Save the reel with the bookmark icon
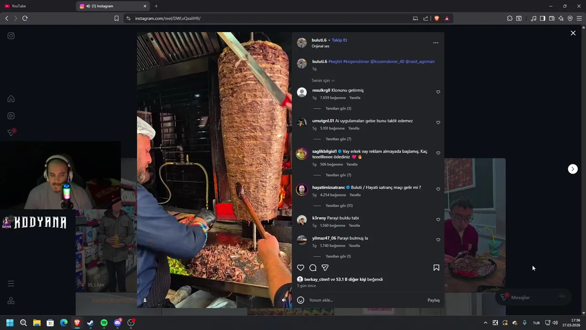586x330 pixels. coord(436,268)
